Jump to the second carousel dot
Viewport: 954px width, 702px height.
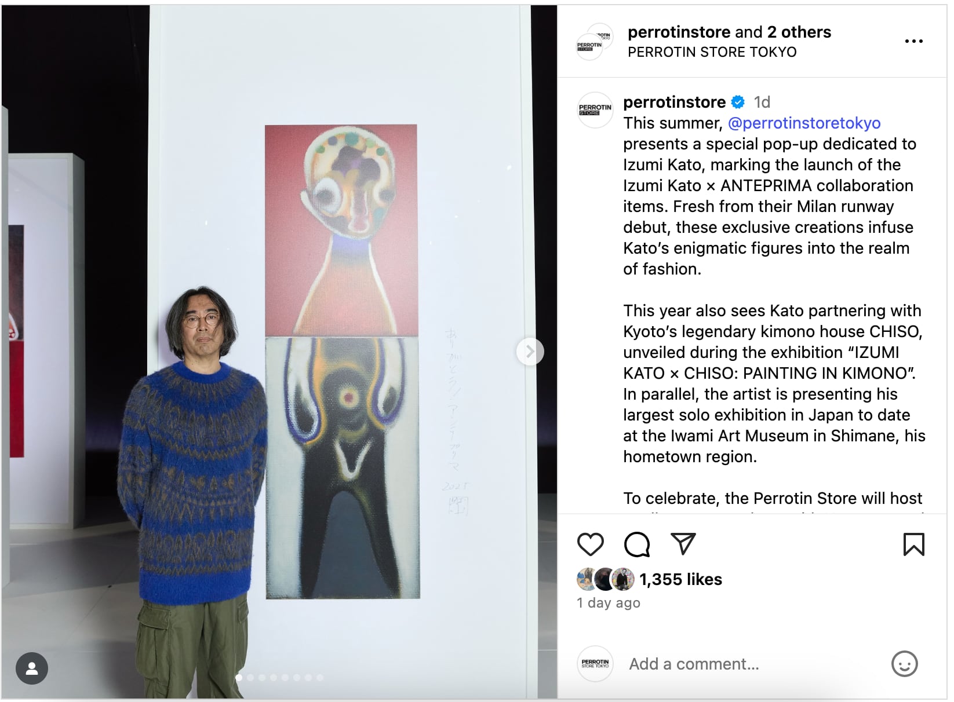tap(250, 677)
